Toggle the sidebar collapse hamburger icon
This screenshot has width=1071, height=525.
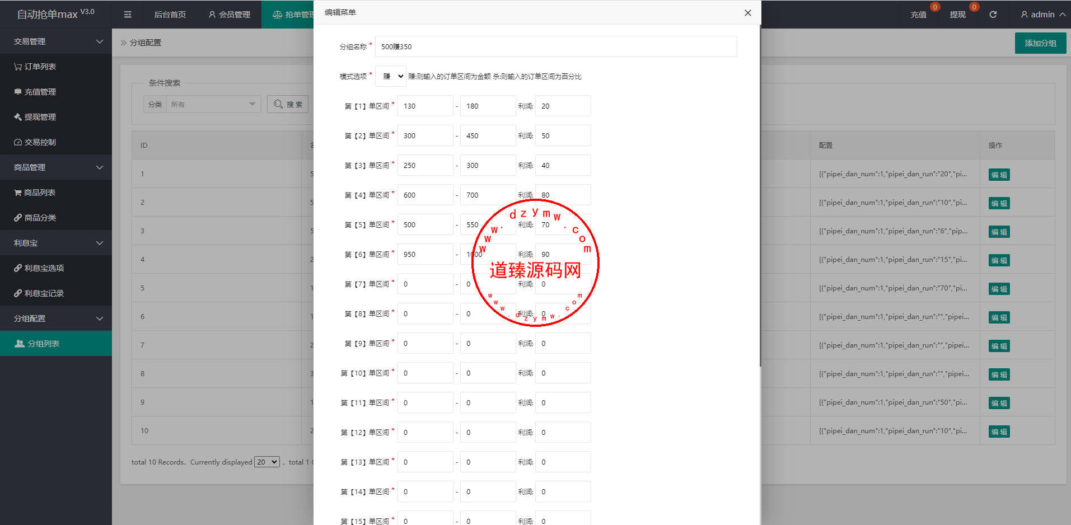click(x=128, y=15)
